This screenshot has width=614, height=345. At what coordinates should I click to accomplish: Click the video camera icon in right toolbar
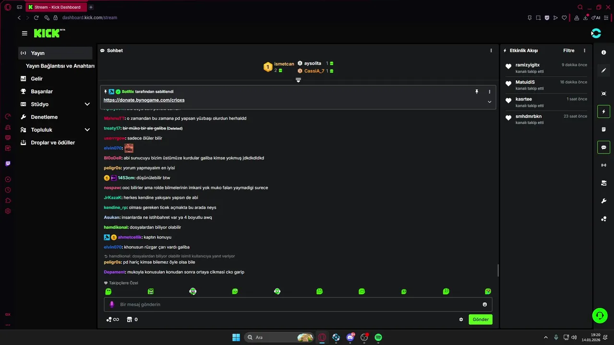pos(604,183)
